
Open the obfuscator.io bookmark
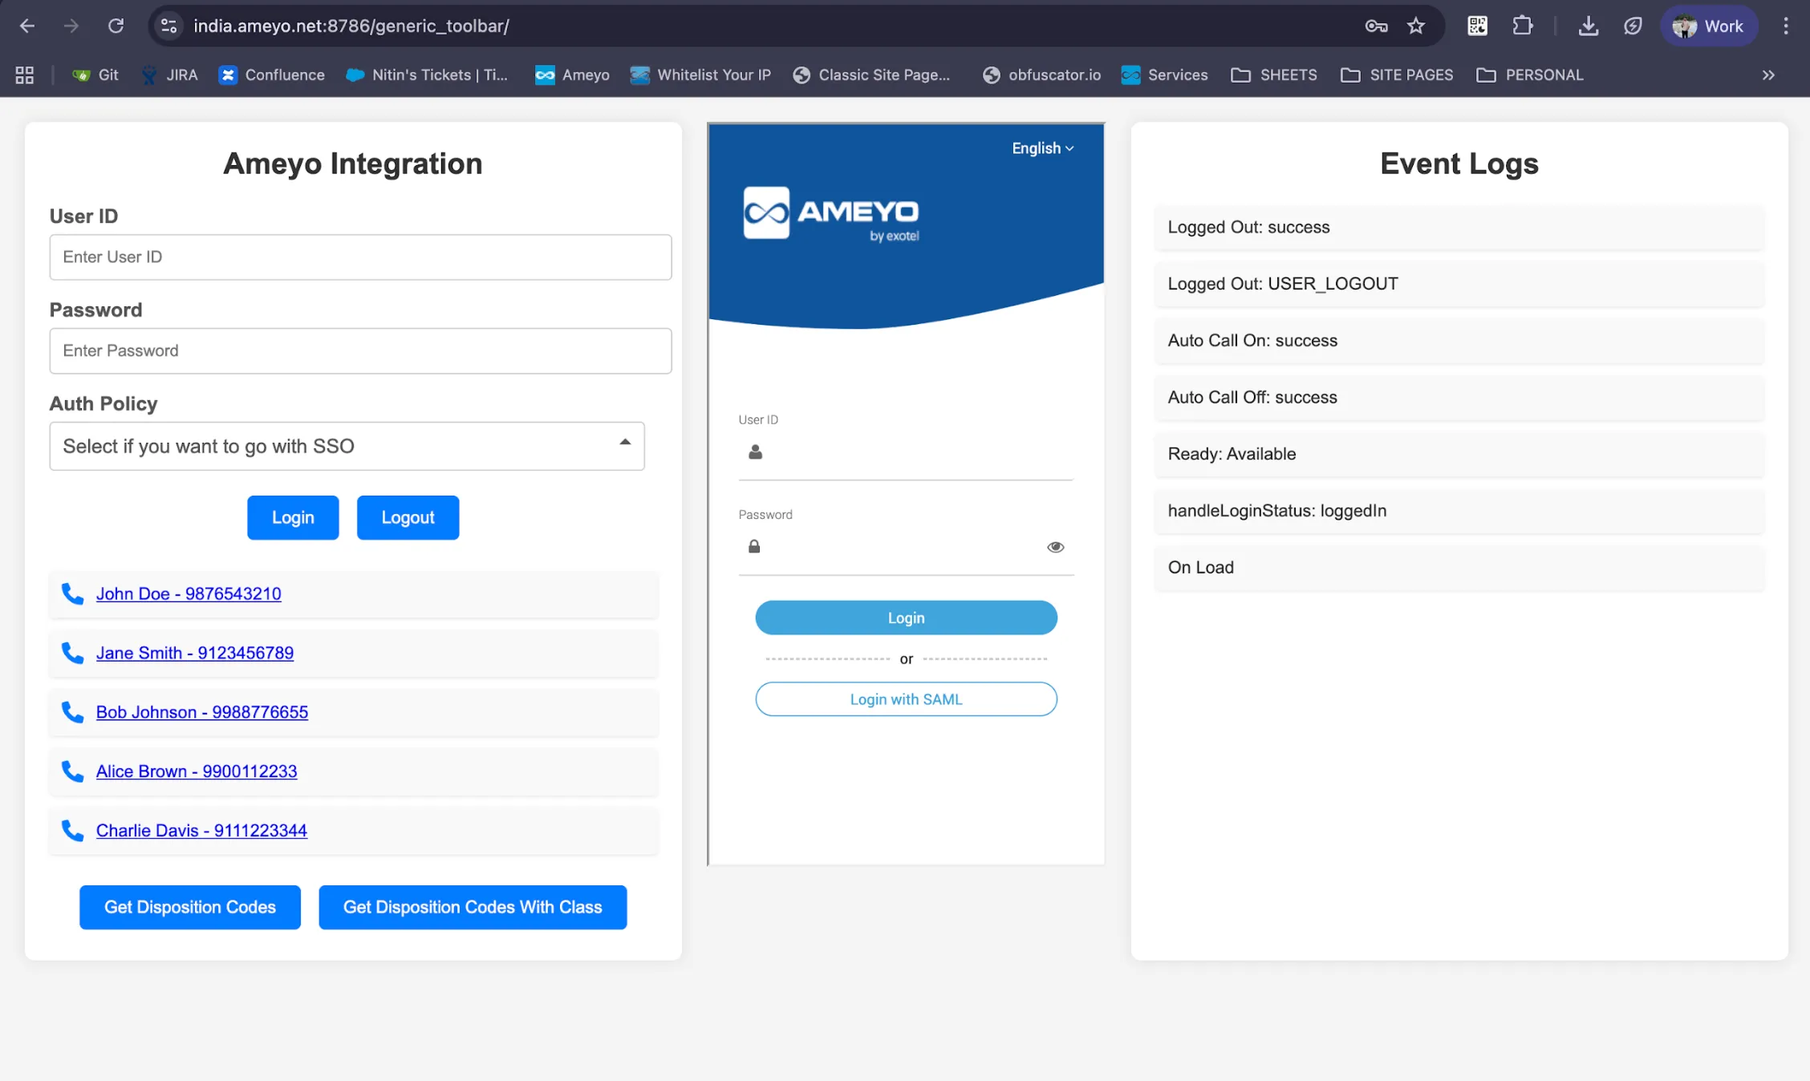point(1041,75)
